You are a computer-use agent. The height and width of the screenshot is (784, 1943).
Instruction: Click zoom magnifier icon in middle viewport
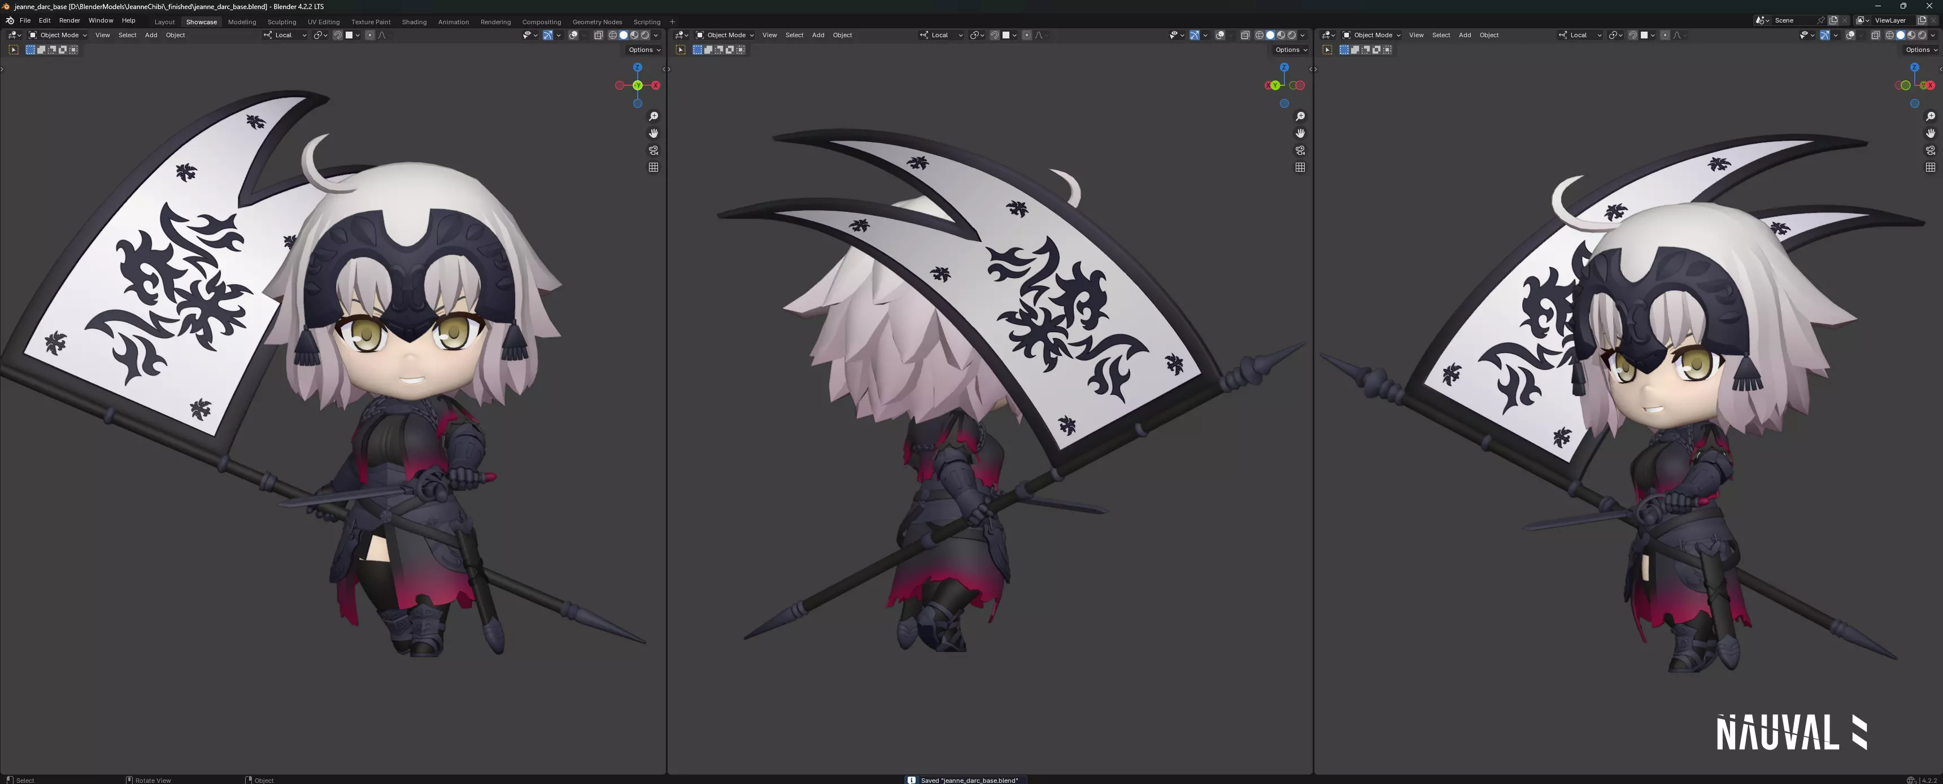pos(1300,116)
